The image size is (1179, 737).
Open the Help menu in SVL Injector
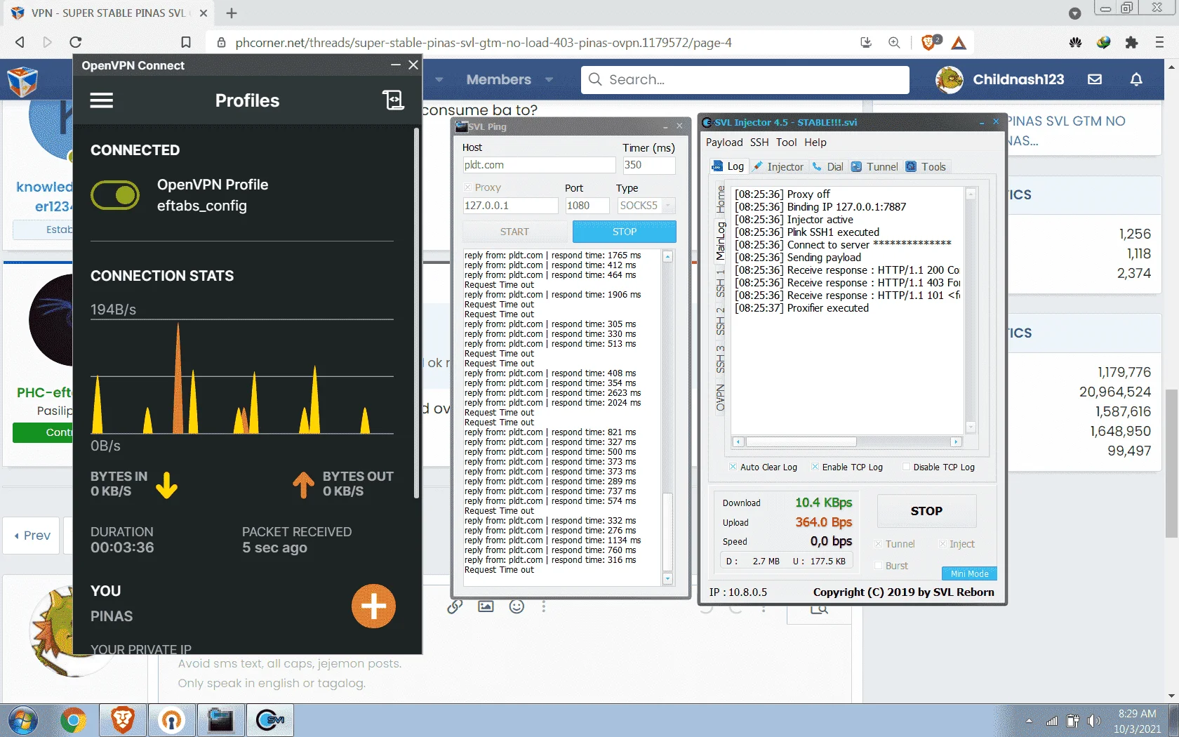click(x=815, y=142)
